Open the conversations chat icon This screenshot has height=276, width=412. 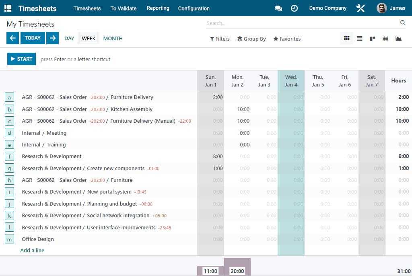click(x=278, y=8)
